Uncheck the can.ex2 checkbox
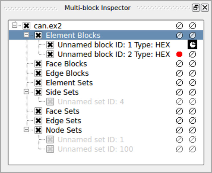The image size is (212, 173). coord(27,26)
